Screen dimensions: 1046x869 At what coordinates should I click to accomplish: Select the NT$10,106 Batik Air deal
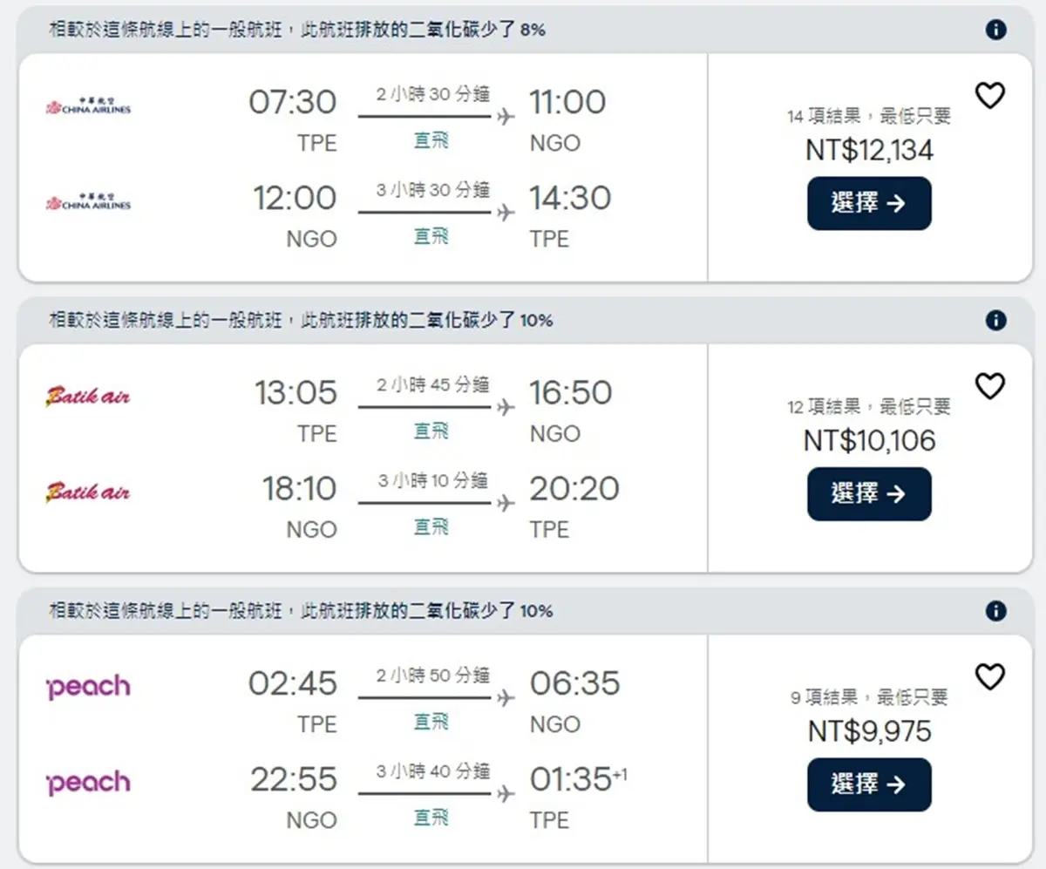869,494
